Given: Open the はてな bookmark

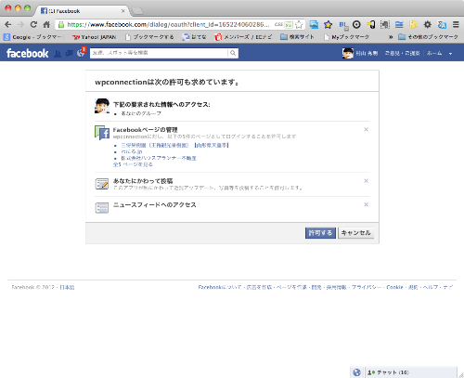Looking at the screenshot, I should 194,37.
